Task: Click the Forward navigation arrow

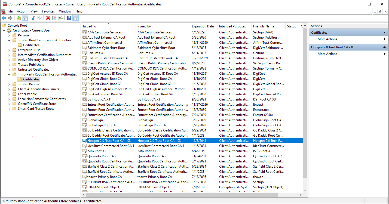Action: [10, 18]
